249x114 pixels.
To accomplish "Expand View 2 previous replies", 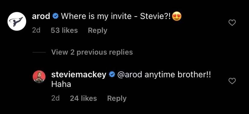I will point(92,52).
